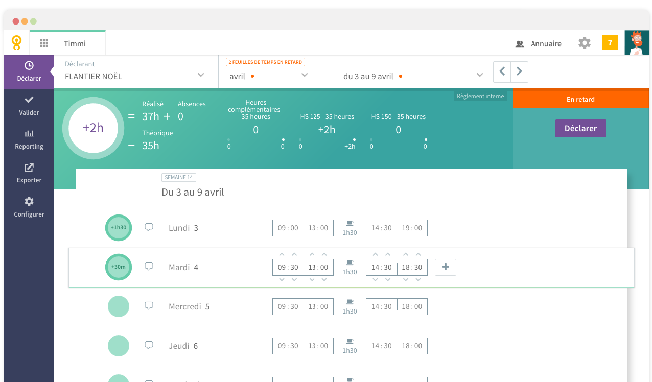
Task: Increase the hour of Mardi's 18:30 time
Action: tap(406, 254)
